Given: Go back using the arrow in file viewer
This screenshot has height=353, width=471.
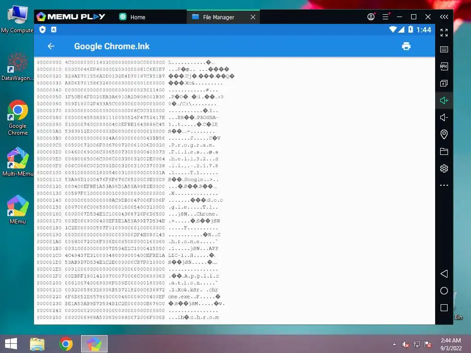Looking at the screenshot, I should [51, 46].
